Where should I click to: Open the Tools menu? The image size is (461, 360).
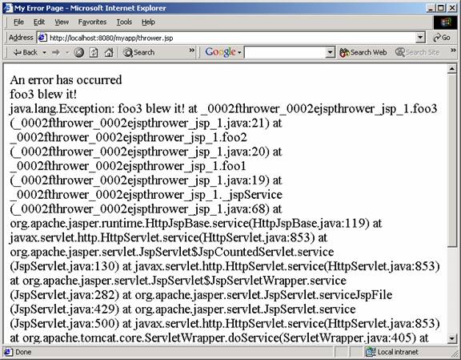124,22
